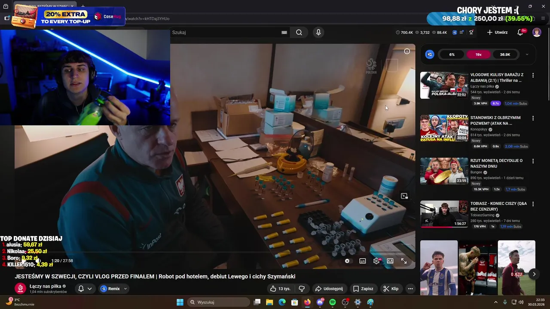The height and width of the screenshot is (309, 550).
Task: Open the Shorts thumbnail labeled O JEZU!
Action: (516, 268)
